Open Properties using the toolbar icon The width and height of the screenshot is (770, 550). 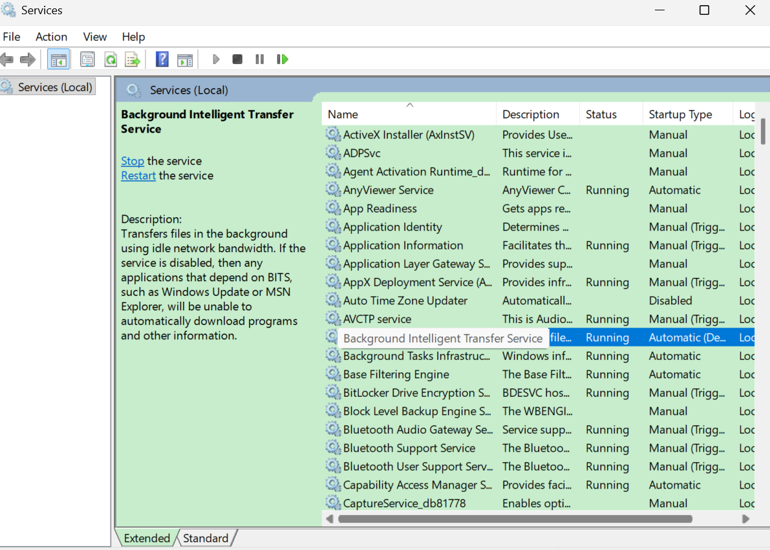(x=87, y=60)
